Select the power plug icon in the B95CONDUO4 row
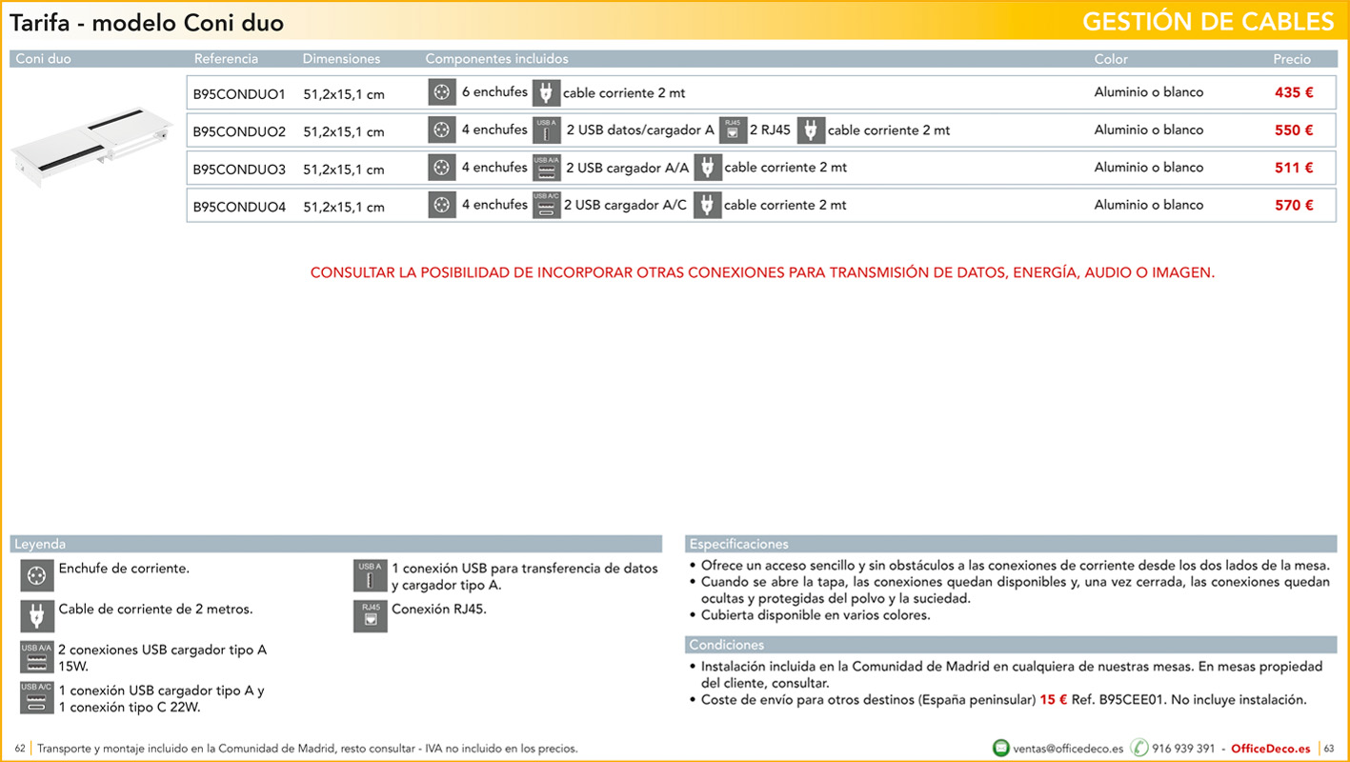Image resolution: width=1350 pixels, height=762 pixels. click(x=707, y=205)
